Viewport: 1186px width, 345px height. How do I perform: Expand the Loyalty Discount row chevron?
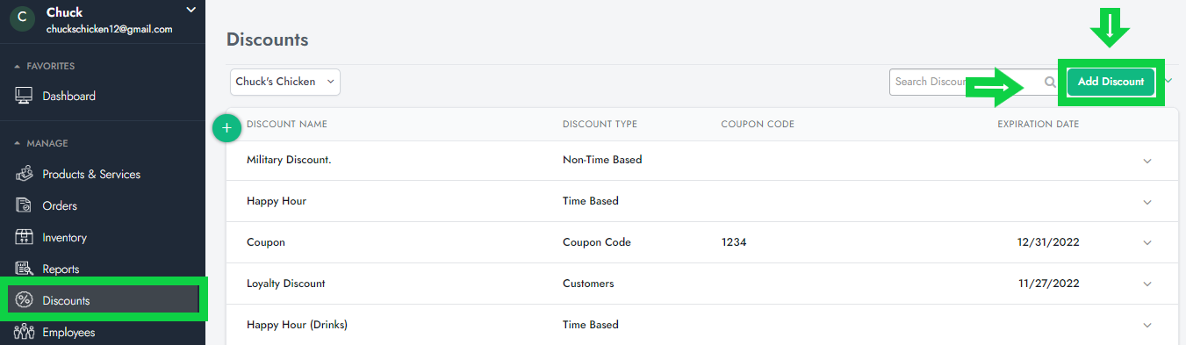tap(1147, 284)
